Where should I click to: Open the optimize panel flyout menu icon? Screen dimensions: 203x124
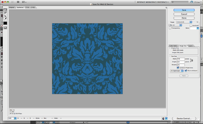197,22
